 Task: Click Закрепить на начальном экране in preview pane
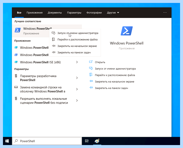coord(115,82)
